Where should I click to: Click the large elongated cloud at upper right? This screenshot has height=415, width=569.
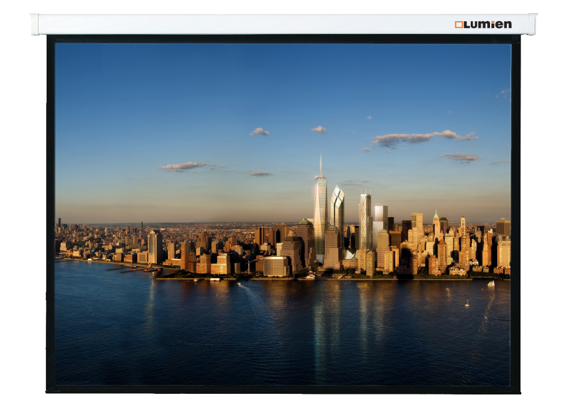(423, 138)
